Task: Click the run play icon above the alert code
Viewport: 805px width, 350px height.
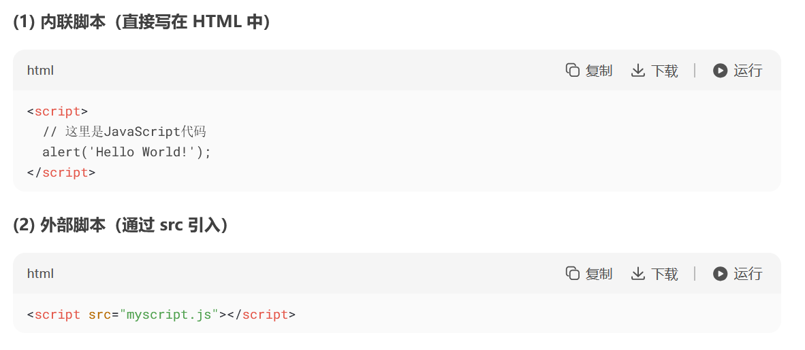Action: [720, 70]
